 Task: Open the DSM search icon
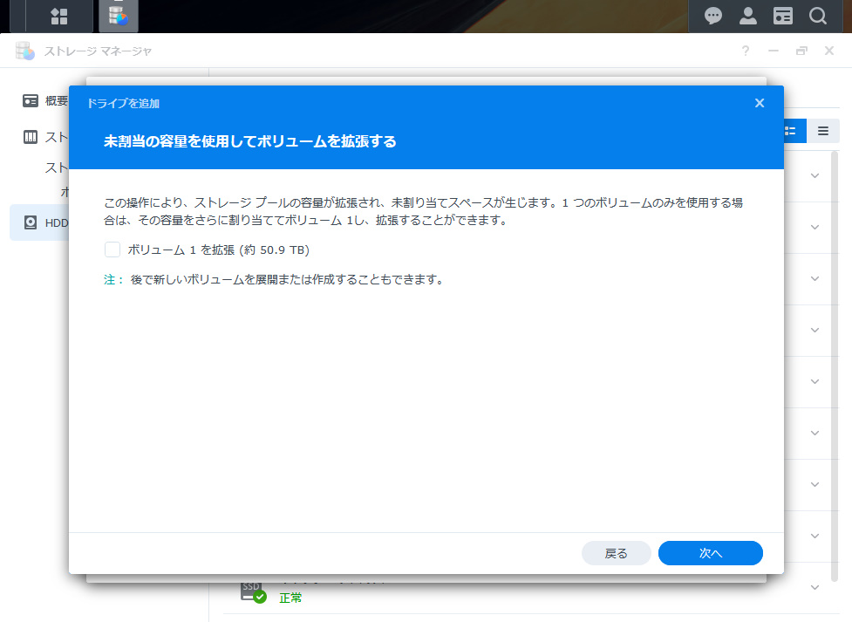[x=818, y=16]
